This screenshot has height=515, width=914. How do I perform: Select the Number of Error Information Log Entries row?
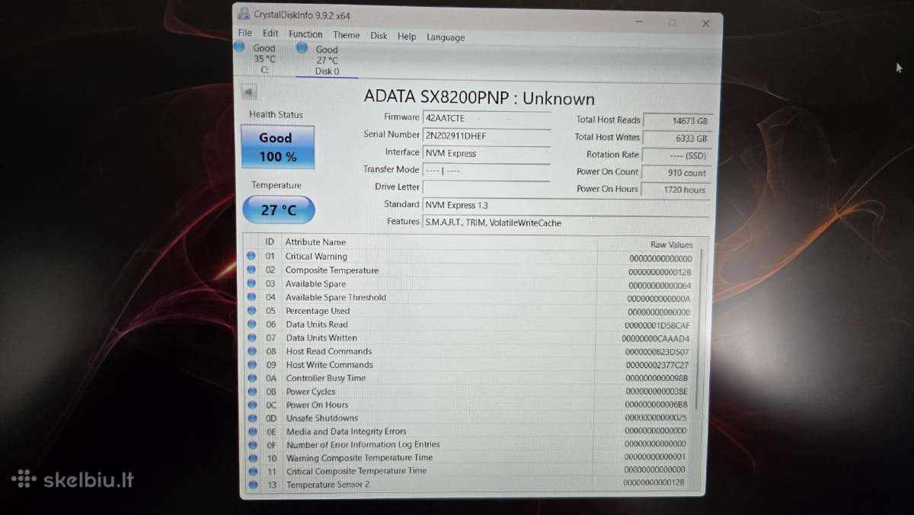tap(470, 444)
